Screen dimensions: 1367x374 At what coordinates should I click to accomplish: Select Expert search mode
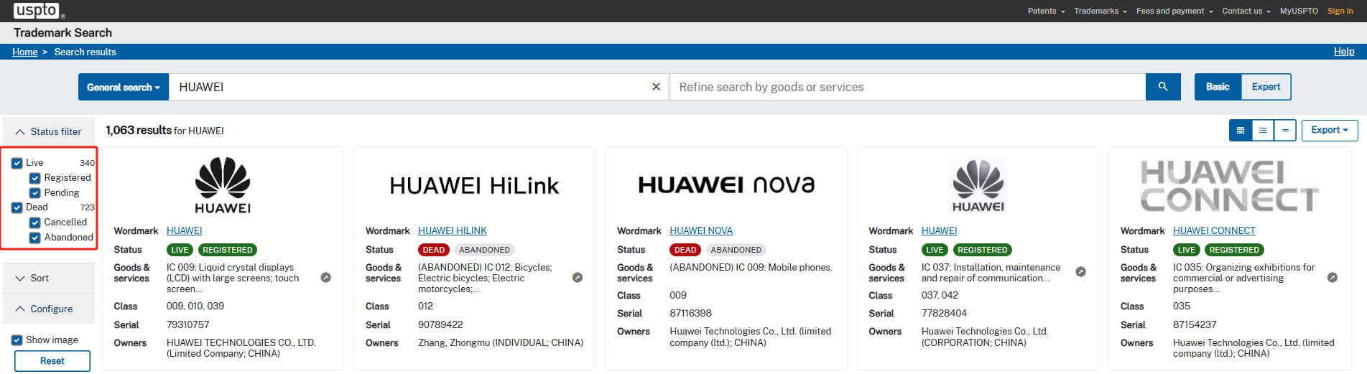tap(1266, 87)
